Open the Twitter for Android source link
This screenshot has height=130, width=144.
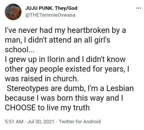tap(80, 121)
